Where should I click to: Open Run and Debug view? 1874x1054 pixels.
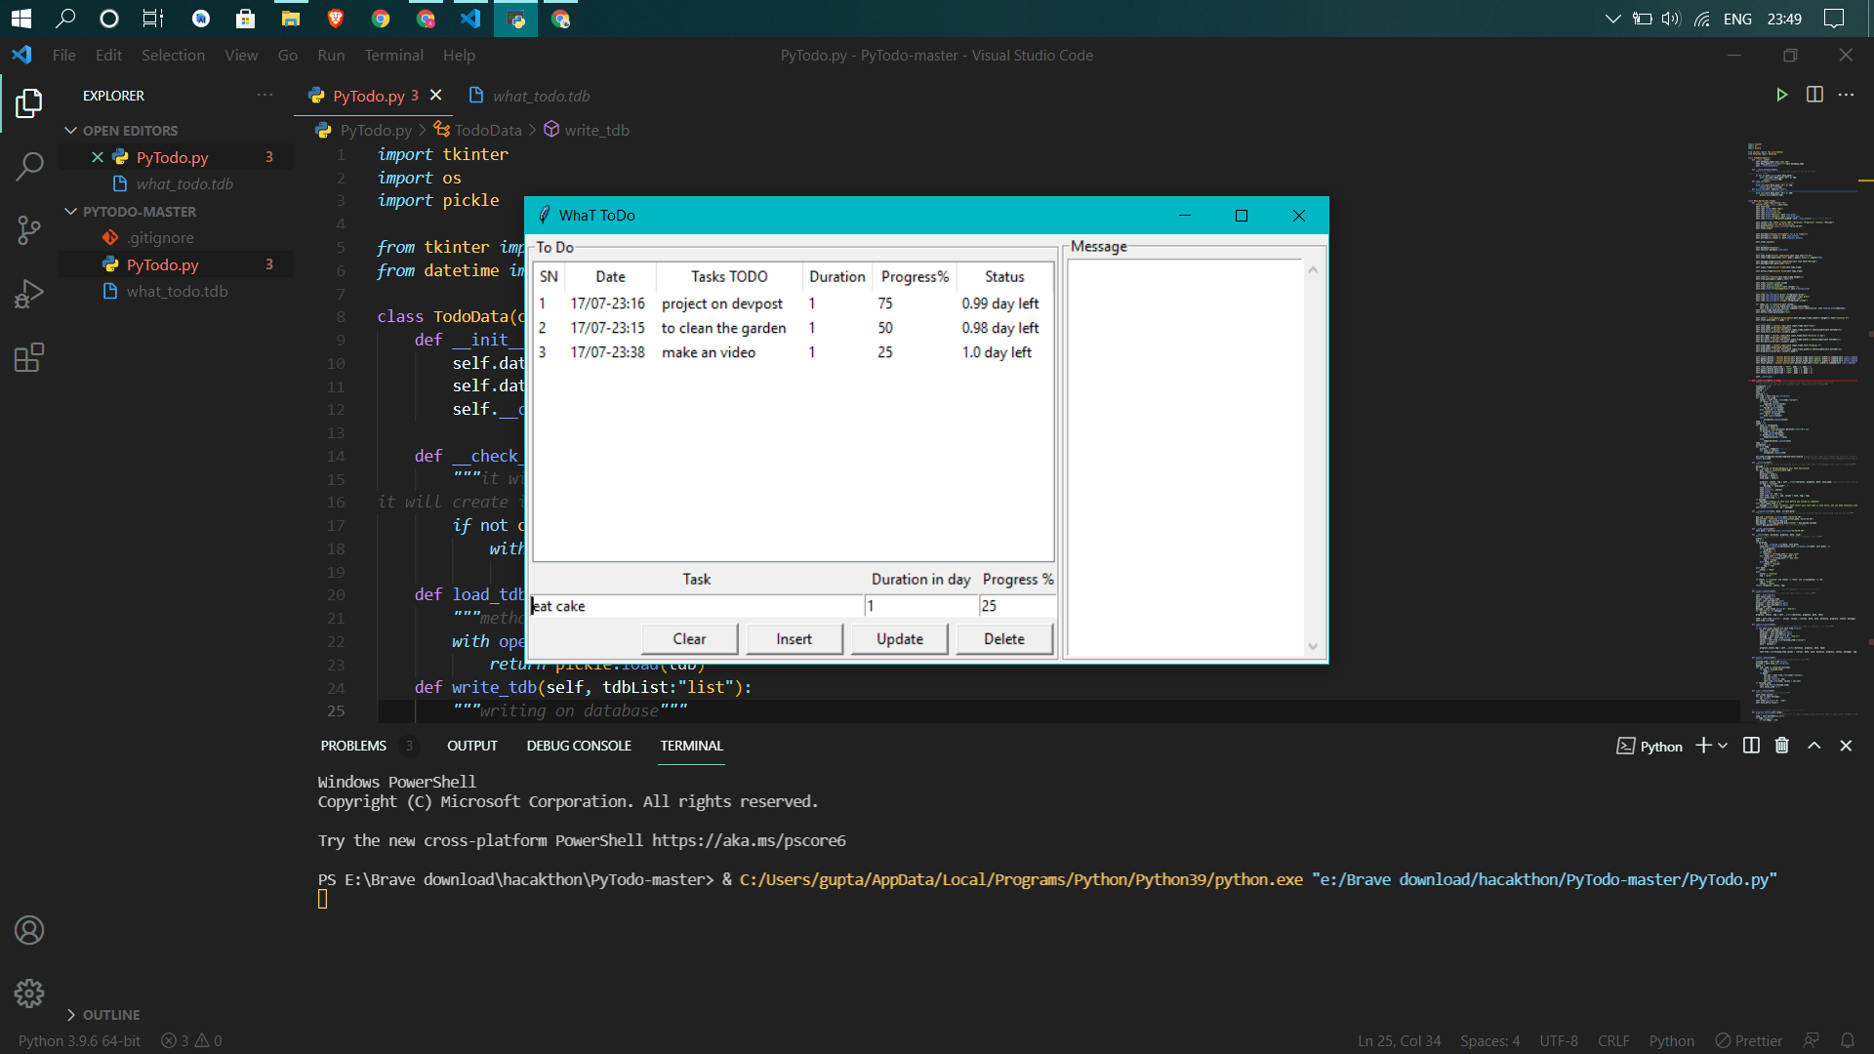pos(29,294)
